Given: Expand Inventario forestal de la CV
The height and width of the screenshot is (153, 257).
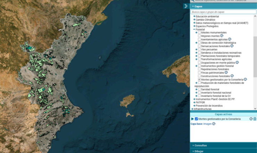Looking at the screenshot, I should coord(196,96).
